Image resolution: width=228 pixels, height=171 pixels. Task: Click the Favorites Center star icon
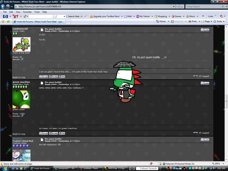3,22
